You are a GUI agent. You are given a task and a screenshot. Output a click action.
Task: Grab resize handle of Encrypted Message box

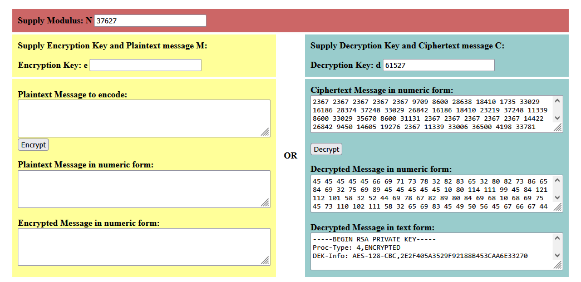[265, 260]
